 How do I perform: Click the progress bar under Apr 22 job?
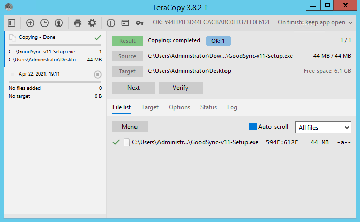pos(55,82)
